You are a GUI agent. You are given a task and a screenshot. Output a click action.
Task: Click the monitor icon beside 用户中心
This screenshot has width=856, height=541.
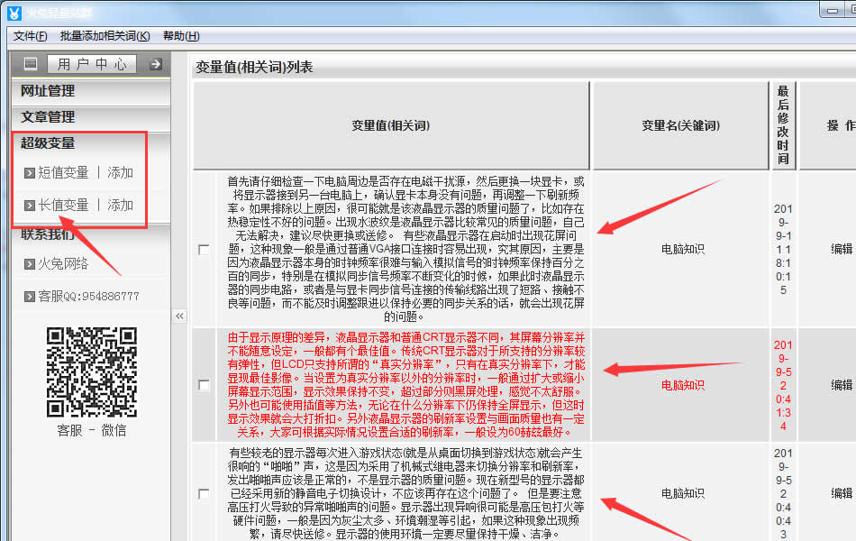pos(31,64)
